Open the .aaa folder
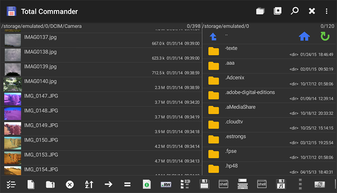Viewport: 337px width, 193px height. tap(269, 66)
